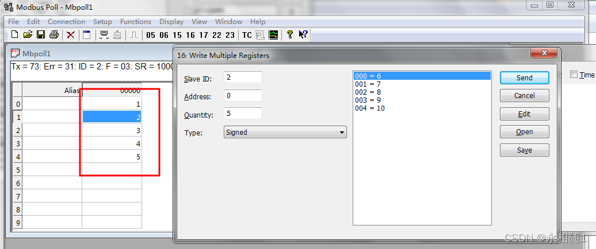
Task: Click the yellow question mark Help icon
Action: tap(290, 34)
